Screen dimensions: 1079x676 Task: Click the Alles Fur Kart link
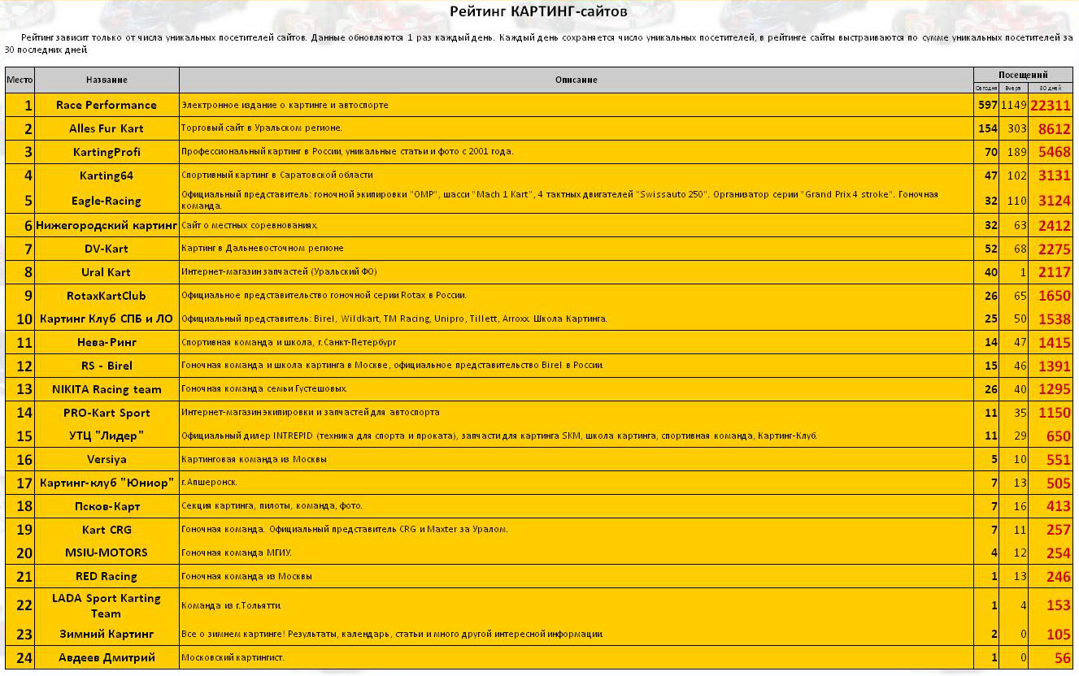(106, 128)
